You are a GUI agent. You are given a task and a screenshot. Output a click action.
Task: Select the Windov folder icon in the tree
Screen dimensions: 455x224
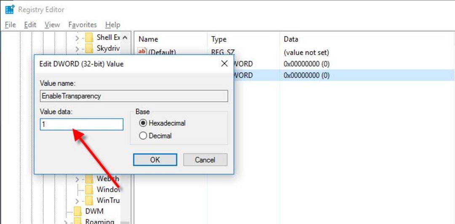89,190
